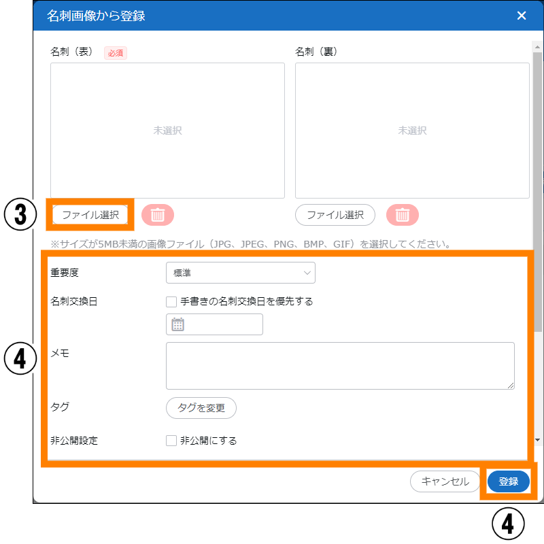Open the calendar icon for 名刺交換日
The height and width of the screenshot is (544, 544).
tap(178, 324)
